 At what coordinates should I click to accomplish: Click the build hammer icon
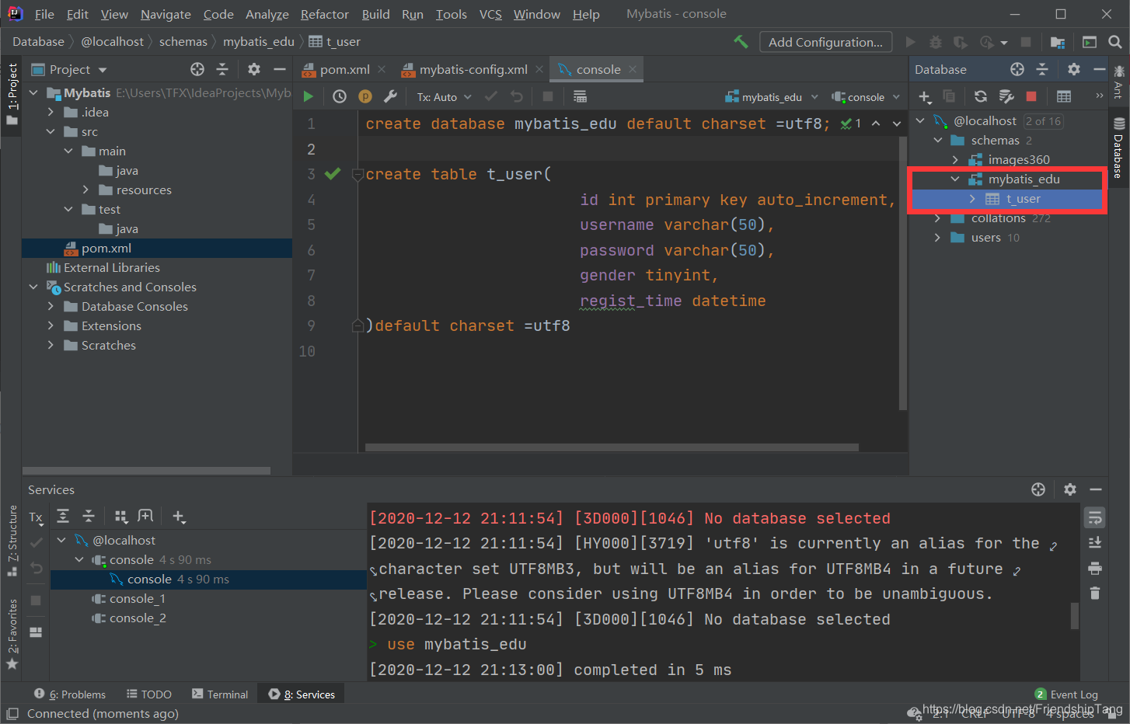(741, 41)
